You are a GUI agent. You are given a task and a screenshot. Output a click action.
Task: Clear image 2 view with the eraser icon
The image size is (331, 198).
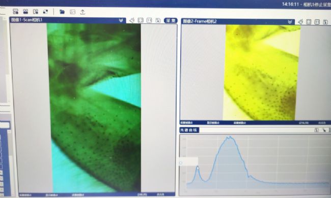300,22
